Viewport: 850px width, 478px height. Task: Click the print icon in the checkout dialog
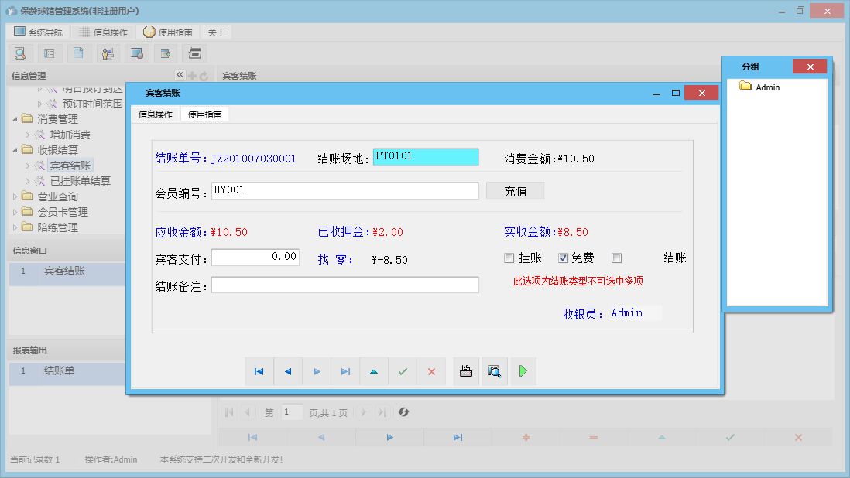click(x=465, y=371)
